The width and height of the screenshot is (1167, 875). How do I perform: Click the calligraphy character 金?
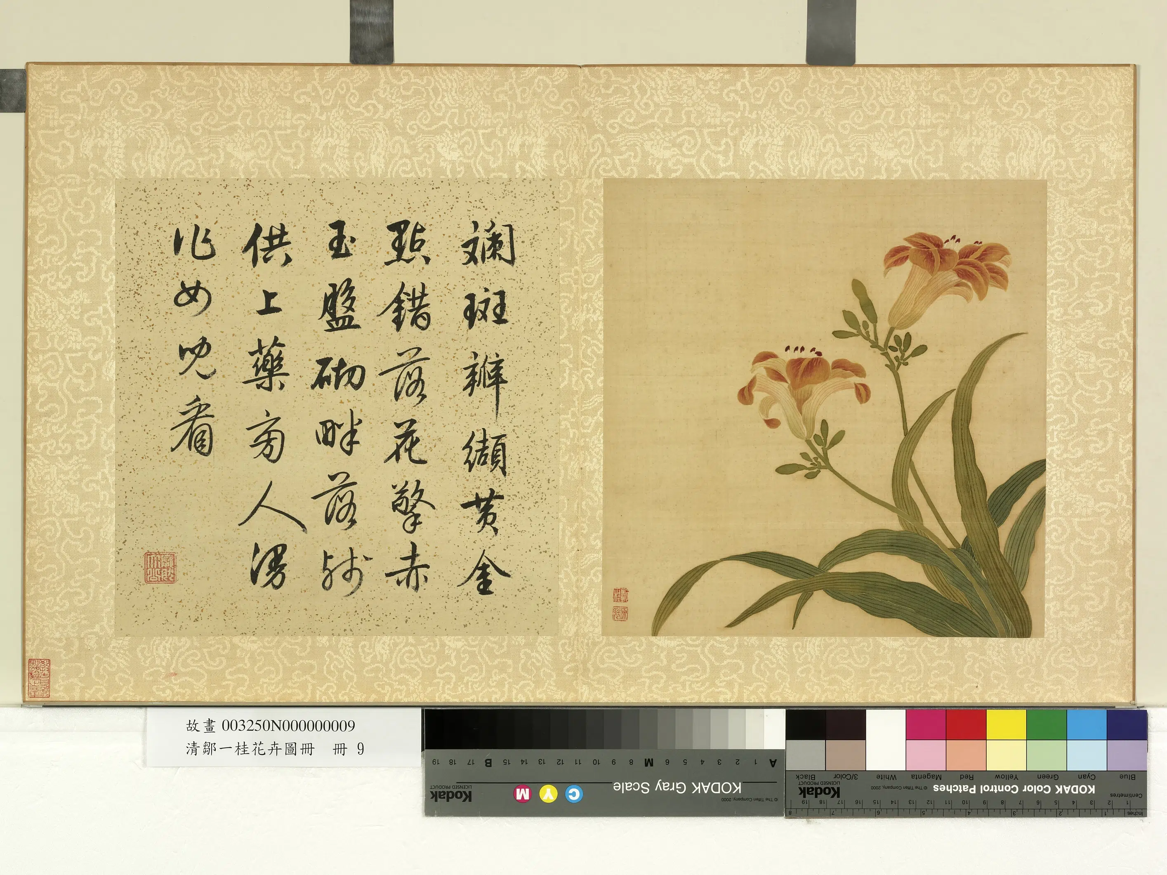[483, 573]
